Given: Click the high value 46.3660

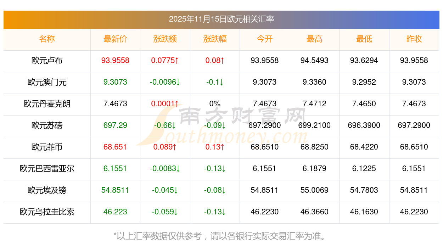Looking at the screenshot, I should pos(314,212).
